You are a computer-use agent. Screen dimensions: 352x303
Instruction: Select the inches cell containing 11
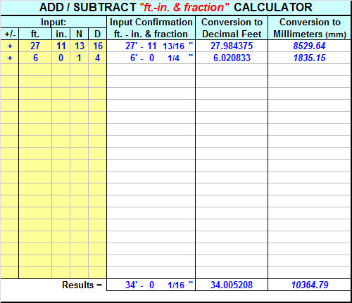(61, 46)
